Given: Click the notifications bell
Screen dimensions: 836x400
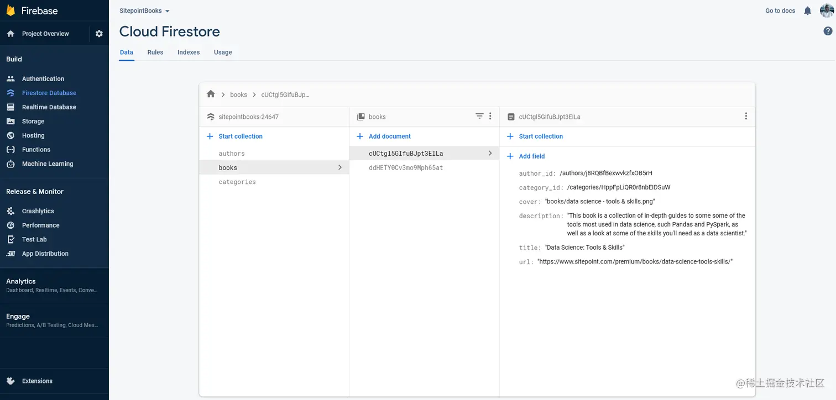Looking at the screenshot, I should 807,10.
